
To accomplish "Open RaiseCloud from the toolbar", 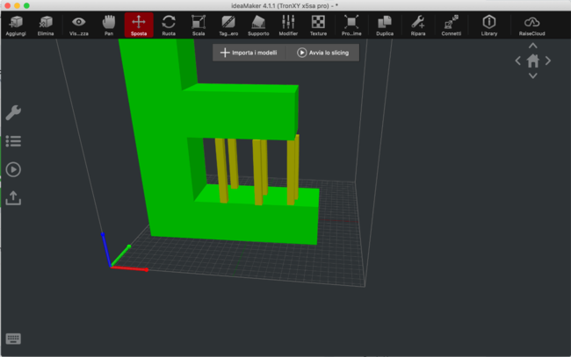I will 531,24.
